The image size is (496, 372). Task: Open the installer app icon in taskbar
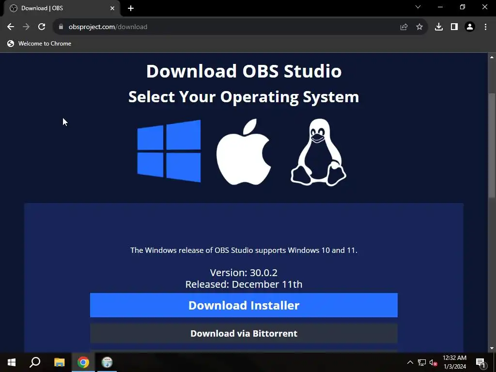coord(107,362)
